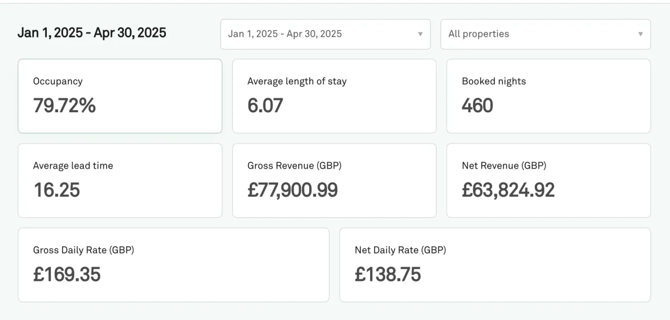Click the Gross Revenue (GBP) label
Viewport: 670px width, 320px height.
click(x=294, y=166)
